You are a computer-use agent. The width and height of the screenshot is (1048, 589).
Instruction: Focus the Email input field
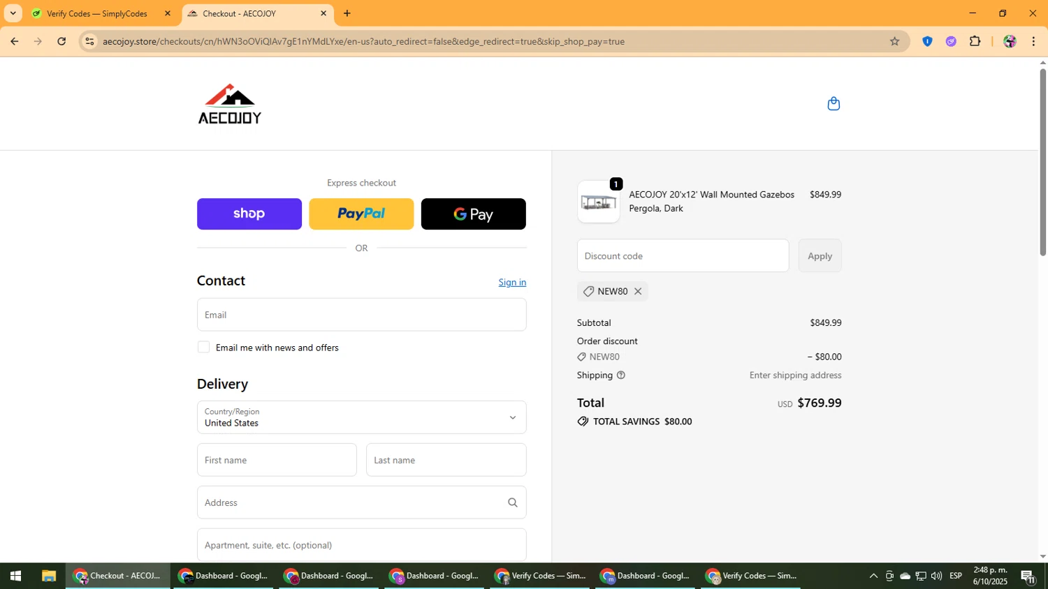coord(361,315)
